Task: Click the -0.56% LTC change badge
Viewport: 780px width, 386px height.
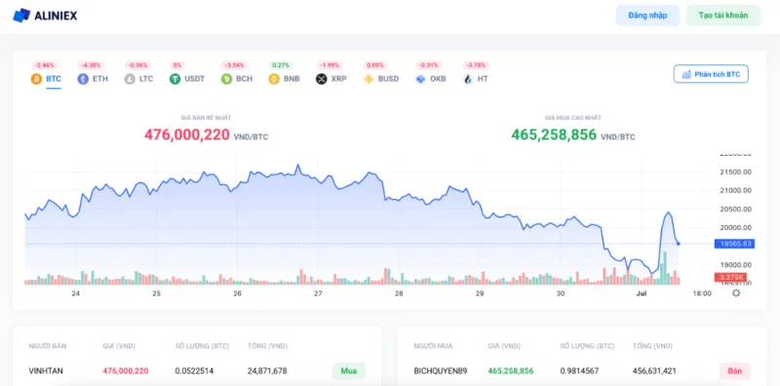Action: tap(137, 65)
